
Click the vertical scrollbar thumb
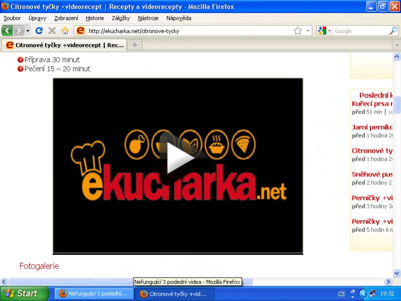(x=396, y=105)
